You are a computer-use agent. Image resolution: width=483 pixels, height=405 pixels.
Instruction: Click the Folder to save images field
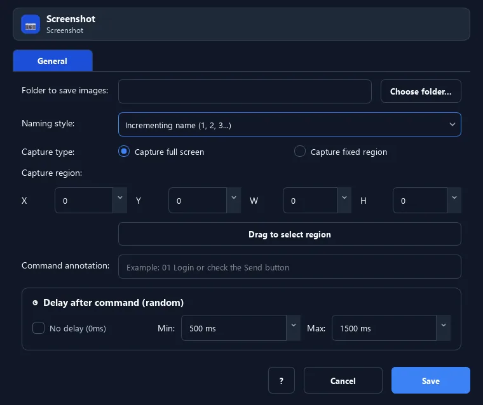coord(245,91)
